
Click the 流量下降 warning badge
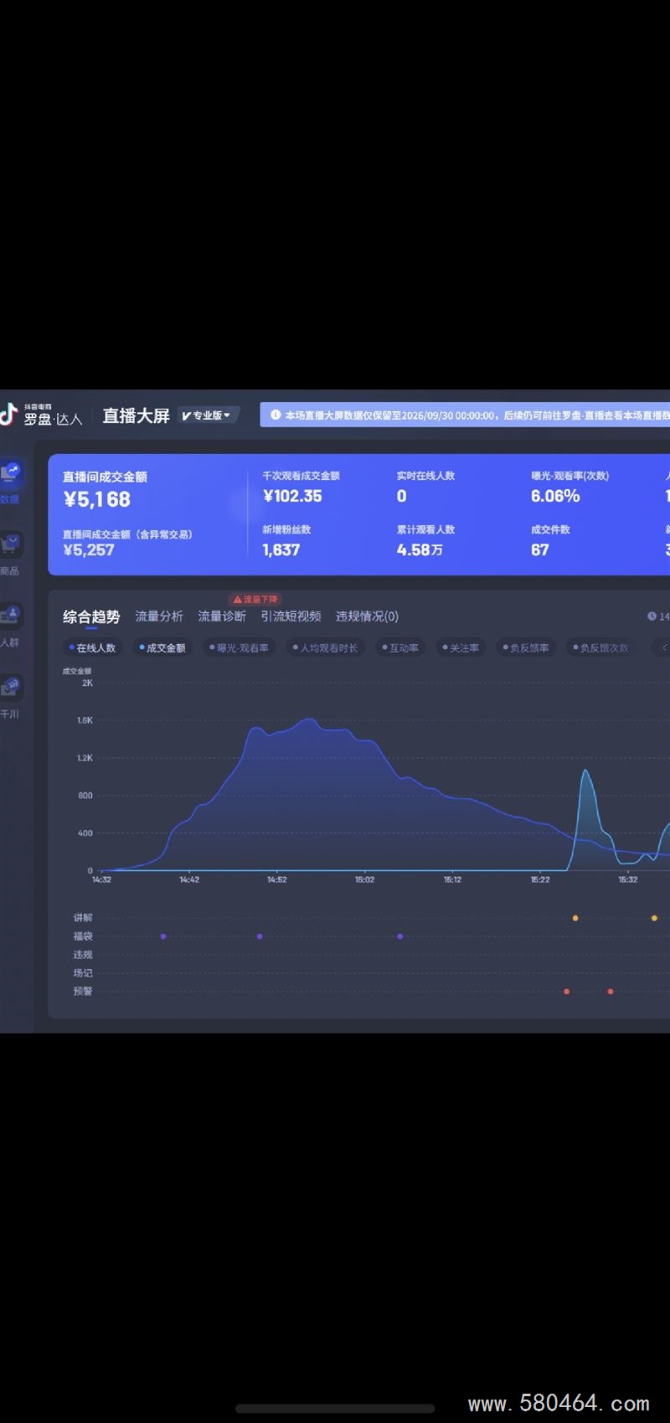pyautogui.click(x=255, y=600)
